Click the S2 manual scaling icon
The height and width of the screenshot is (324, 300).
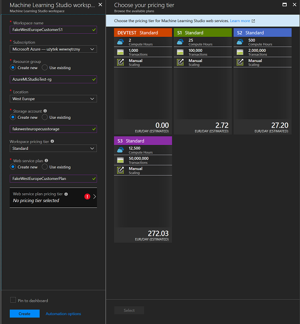240,62
